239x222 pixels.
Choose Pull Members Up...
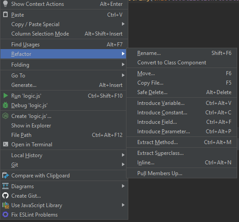click(182, 173)
